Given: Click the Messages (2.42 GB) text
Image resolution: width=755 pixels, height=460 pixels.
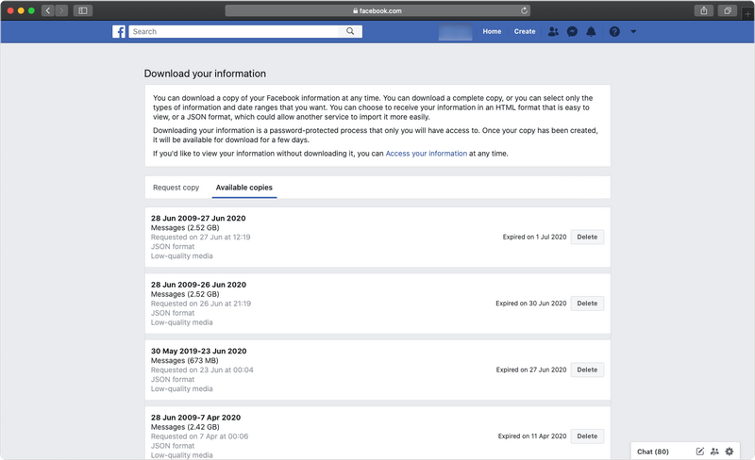Looking at the screenshot, I should coord(185,427).
